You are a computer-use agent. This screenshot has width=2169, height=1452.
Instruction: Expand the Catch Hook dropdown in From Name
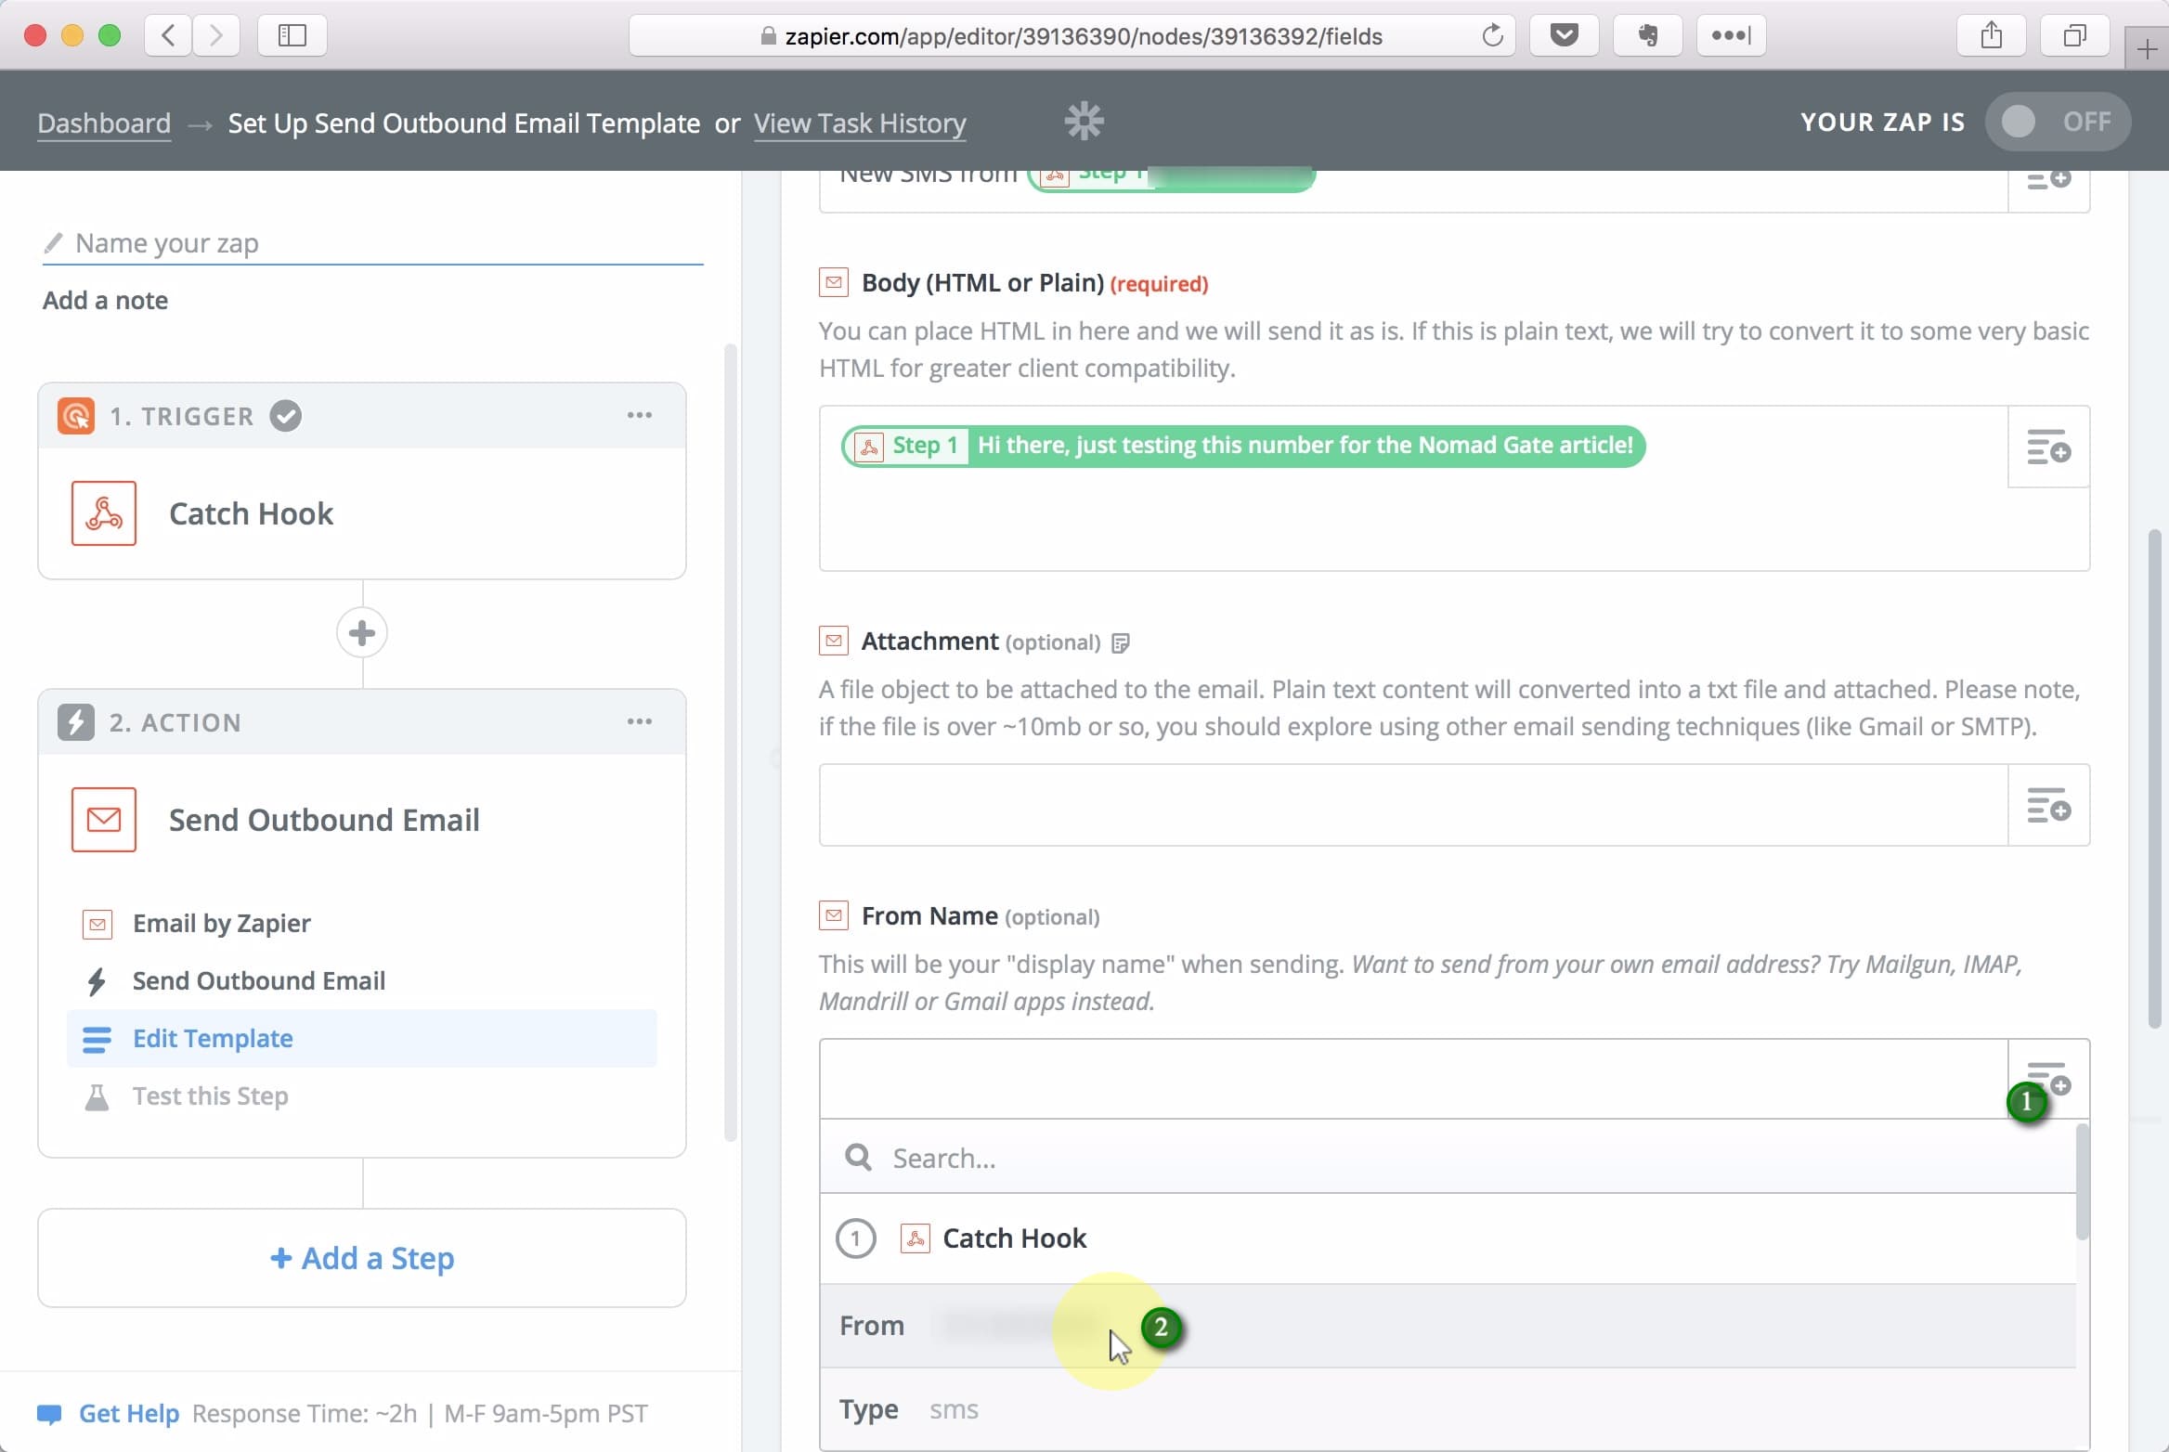(x=1012, y=1237)
